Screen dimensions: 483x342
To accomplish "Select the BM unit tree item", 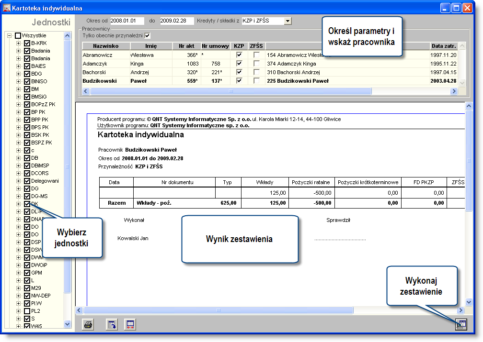I will (x=35, y=89).
